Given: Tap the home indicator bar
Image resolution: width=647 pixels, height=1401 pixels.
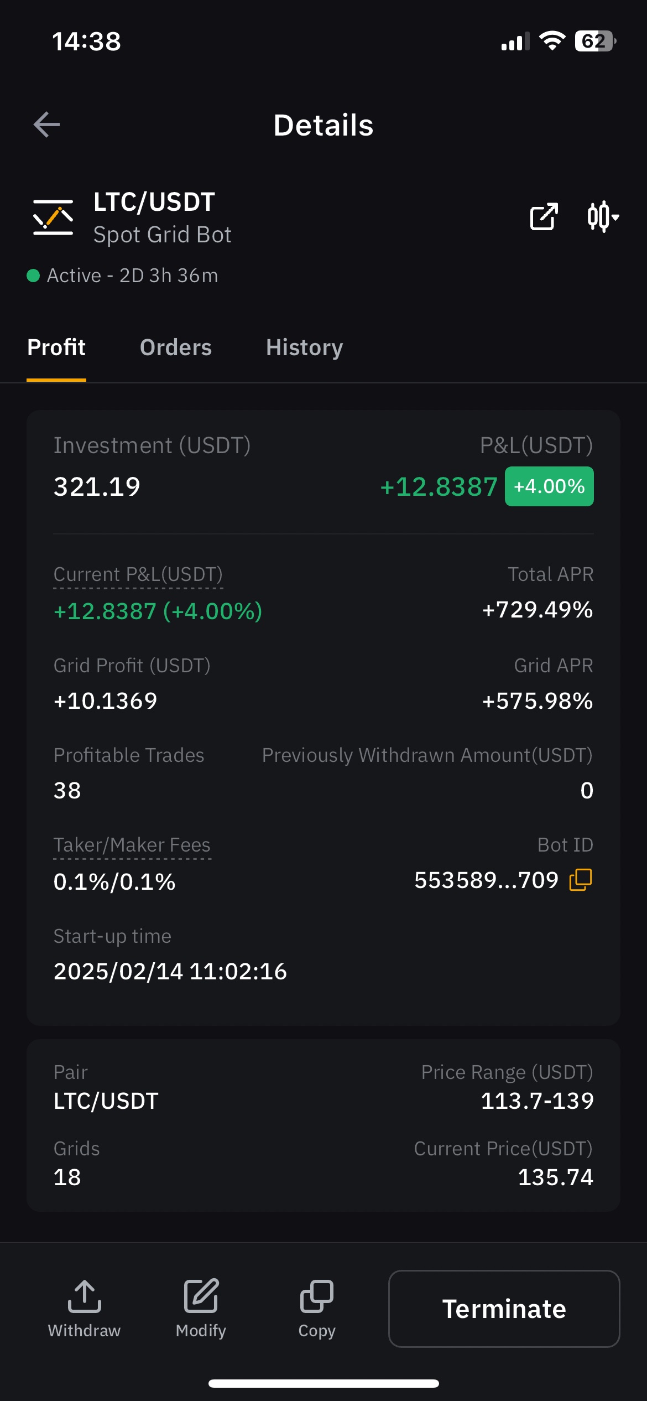Looking at the screenshot, I should 323,1383.
